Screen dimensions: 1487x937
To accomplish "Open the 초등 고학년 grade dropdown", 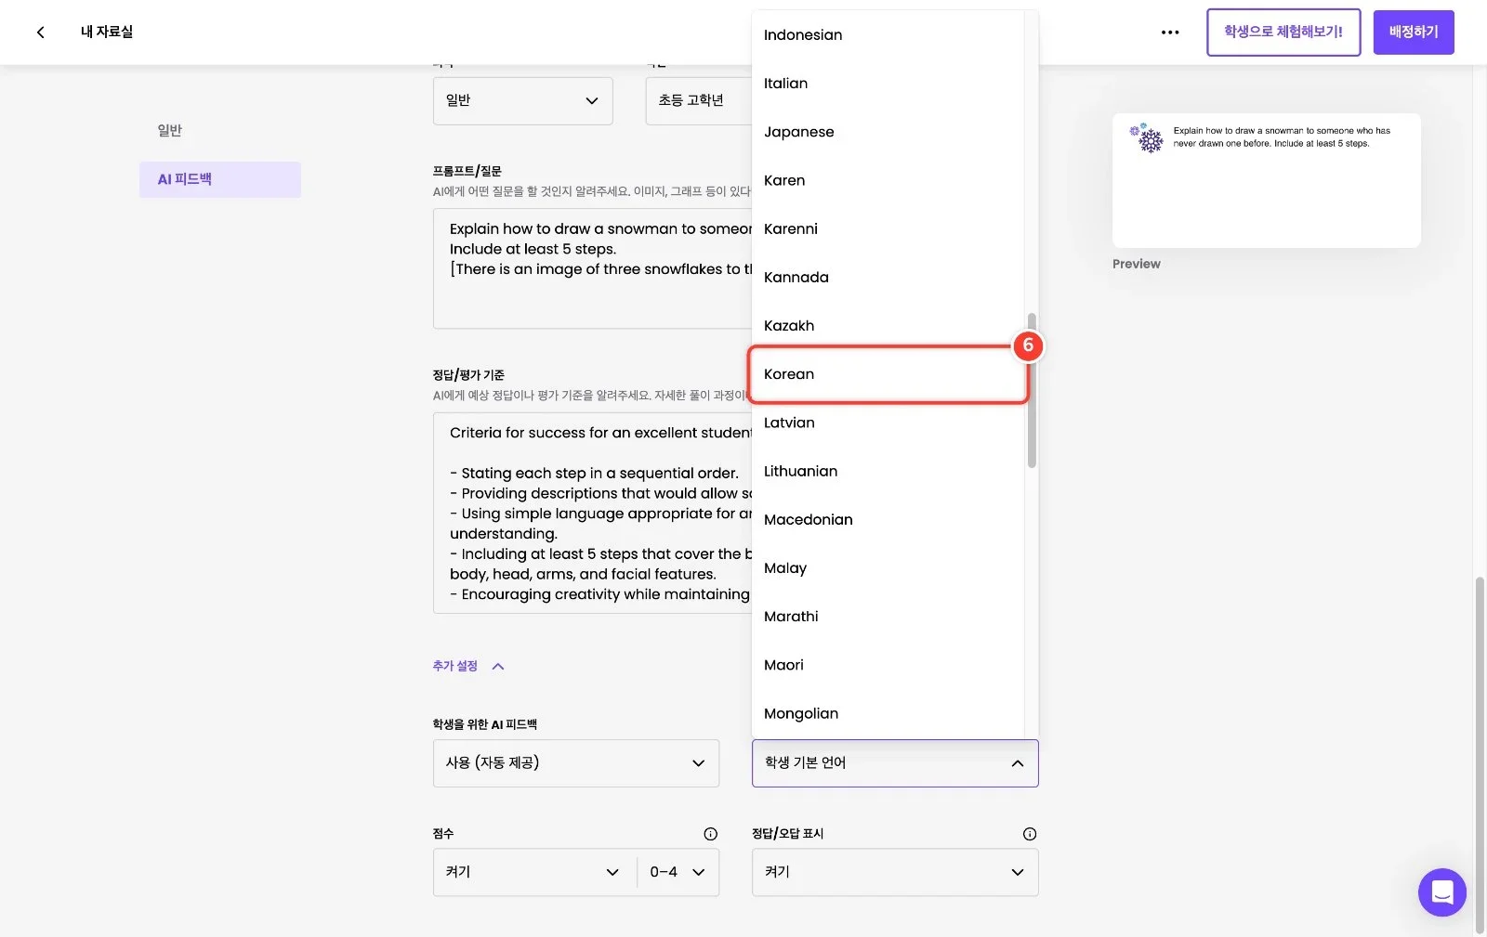I will [698, 100].
